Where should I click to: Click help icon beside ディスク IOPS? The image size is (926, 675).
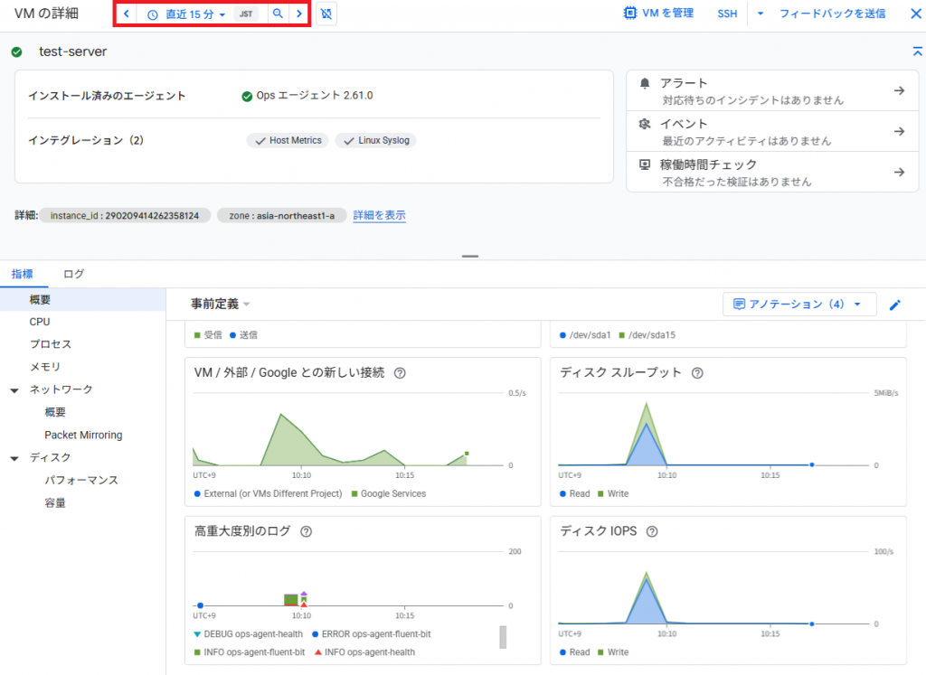pyautogui.click(x=652, y=531)
